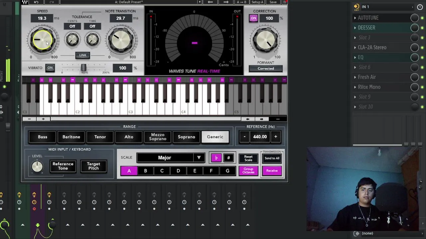
Task: Open the preset list dropdown arrow
Action: coord(199,2)
